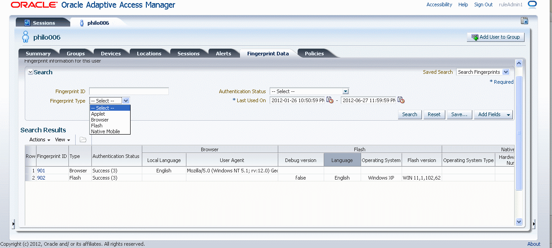The image size is (552, 248).
Task: Click the Reset button
Action: point(434,114)
